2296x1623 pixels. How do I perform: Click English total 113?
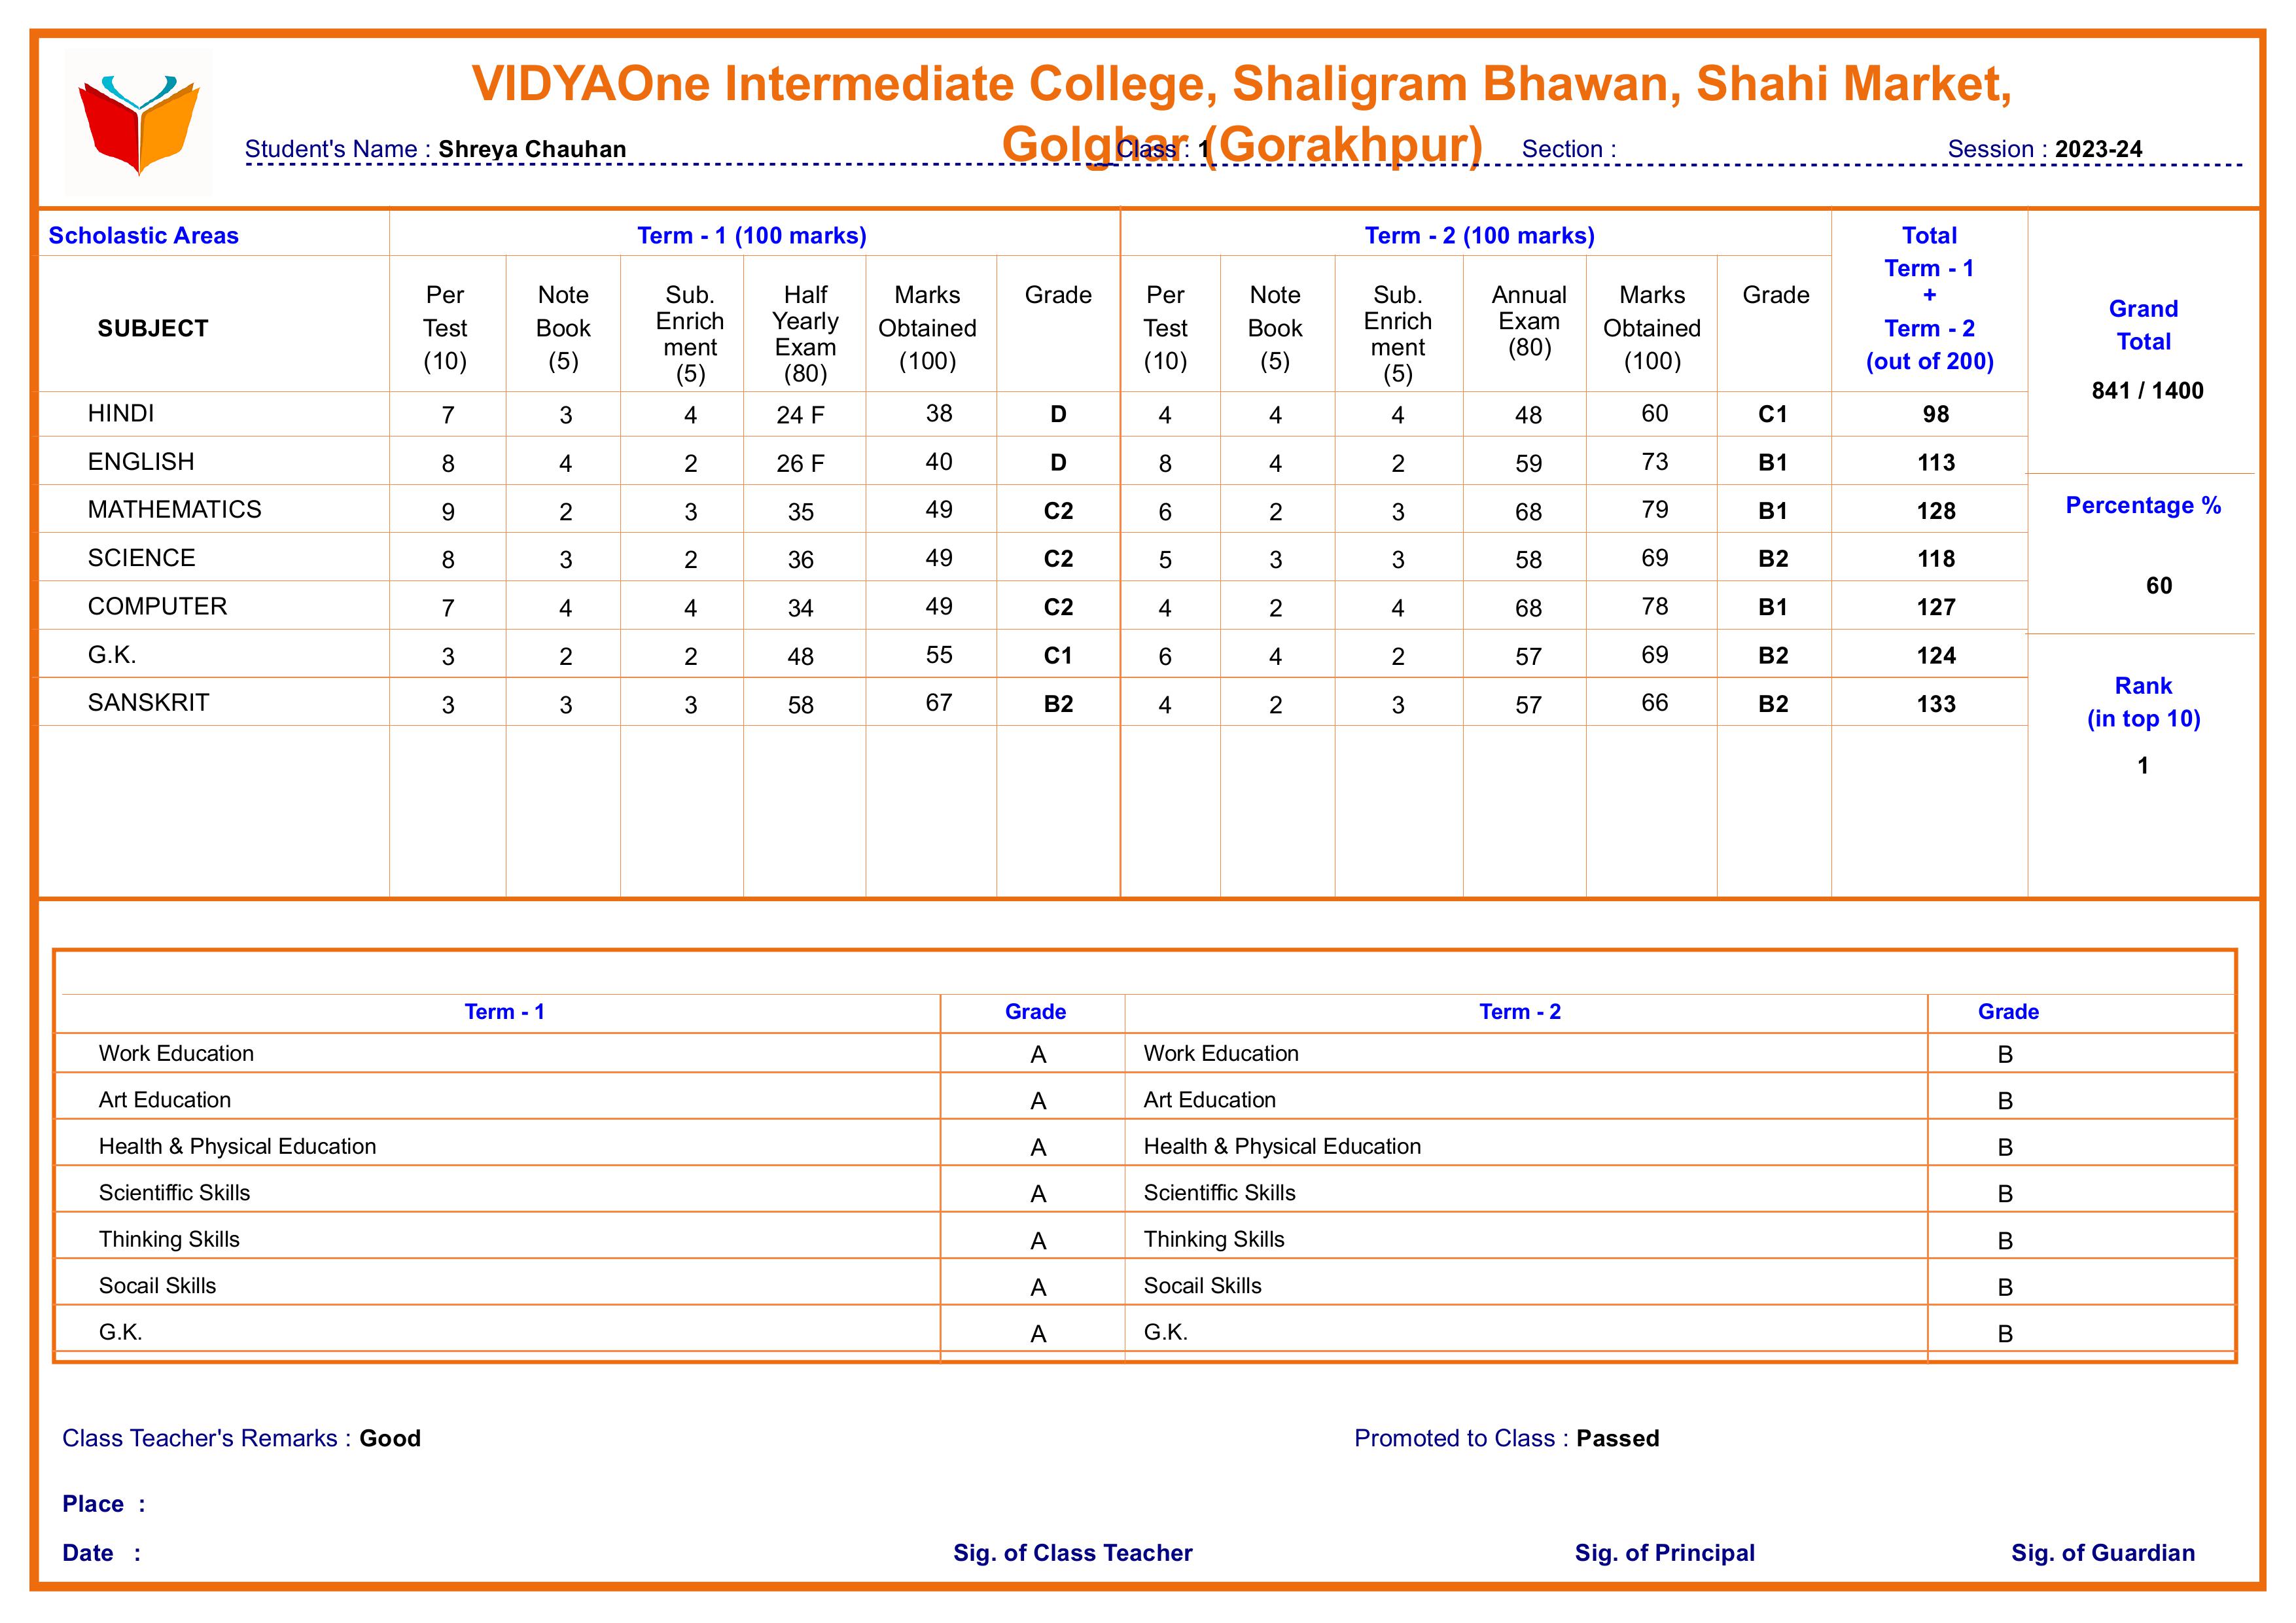click(x=1936, y=462)
